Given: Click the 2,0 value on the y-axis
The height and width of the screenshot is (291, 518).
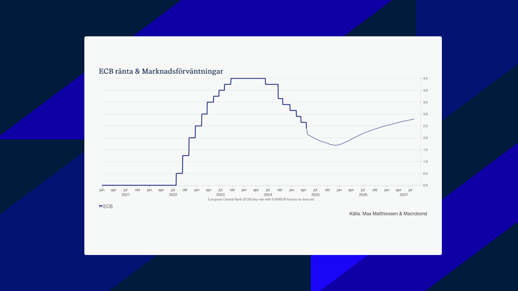Looking at the screenshot, I should 425,138.
